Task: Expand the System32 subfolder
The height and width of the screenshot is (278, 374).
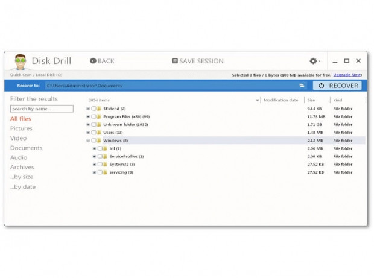Action: coord(94,165)
